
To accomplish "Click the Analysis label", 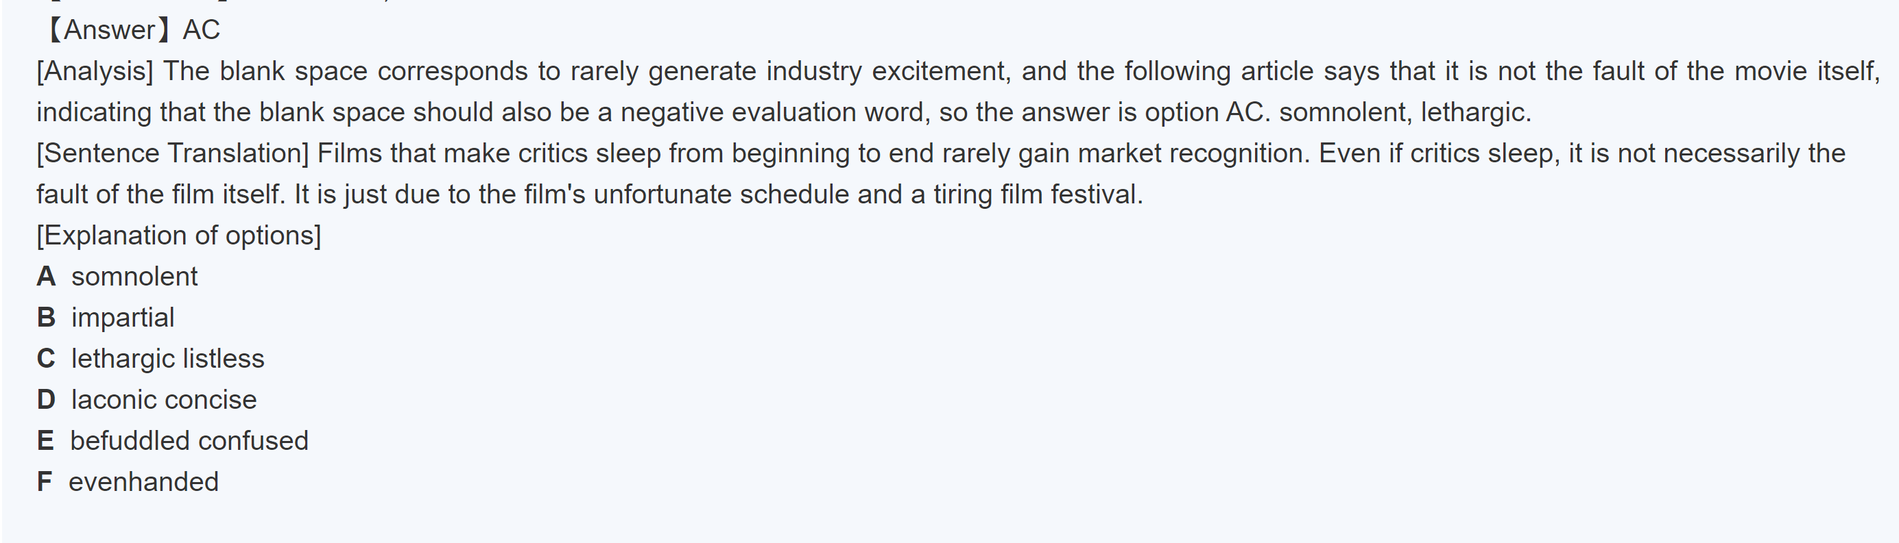I will (95, 71).
